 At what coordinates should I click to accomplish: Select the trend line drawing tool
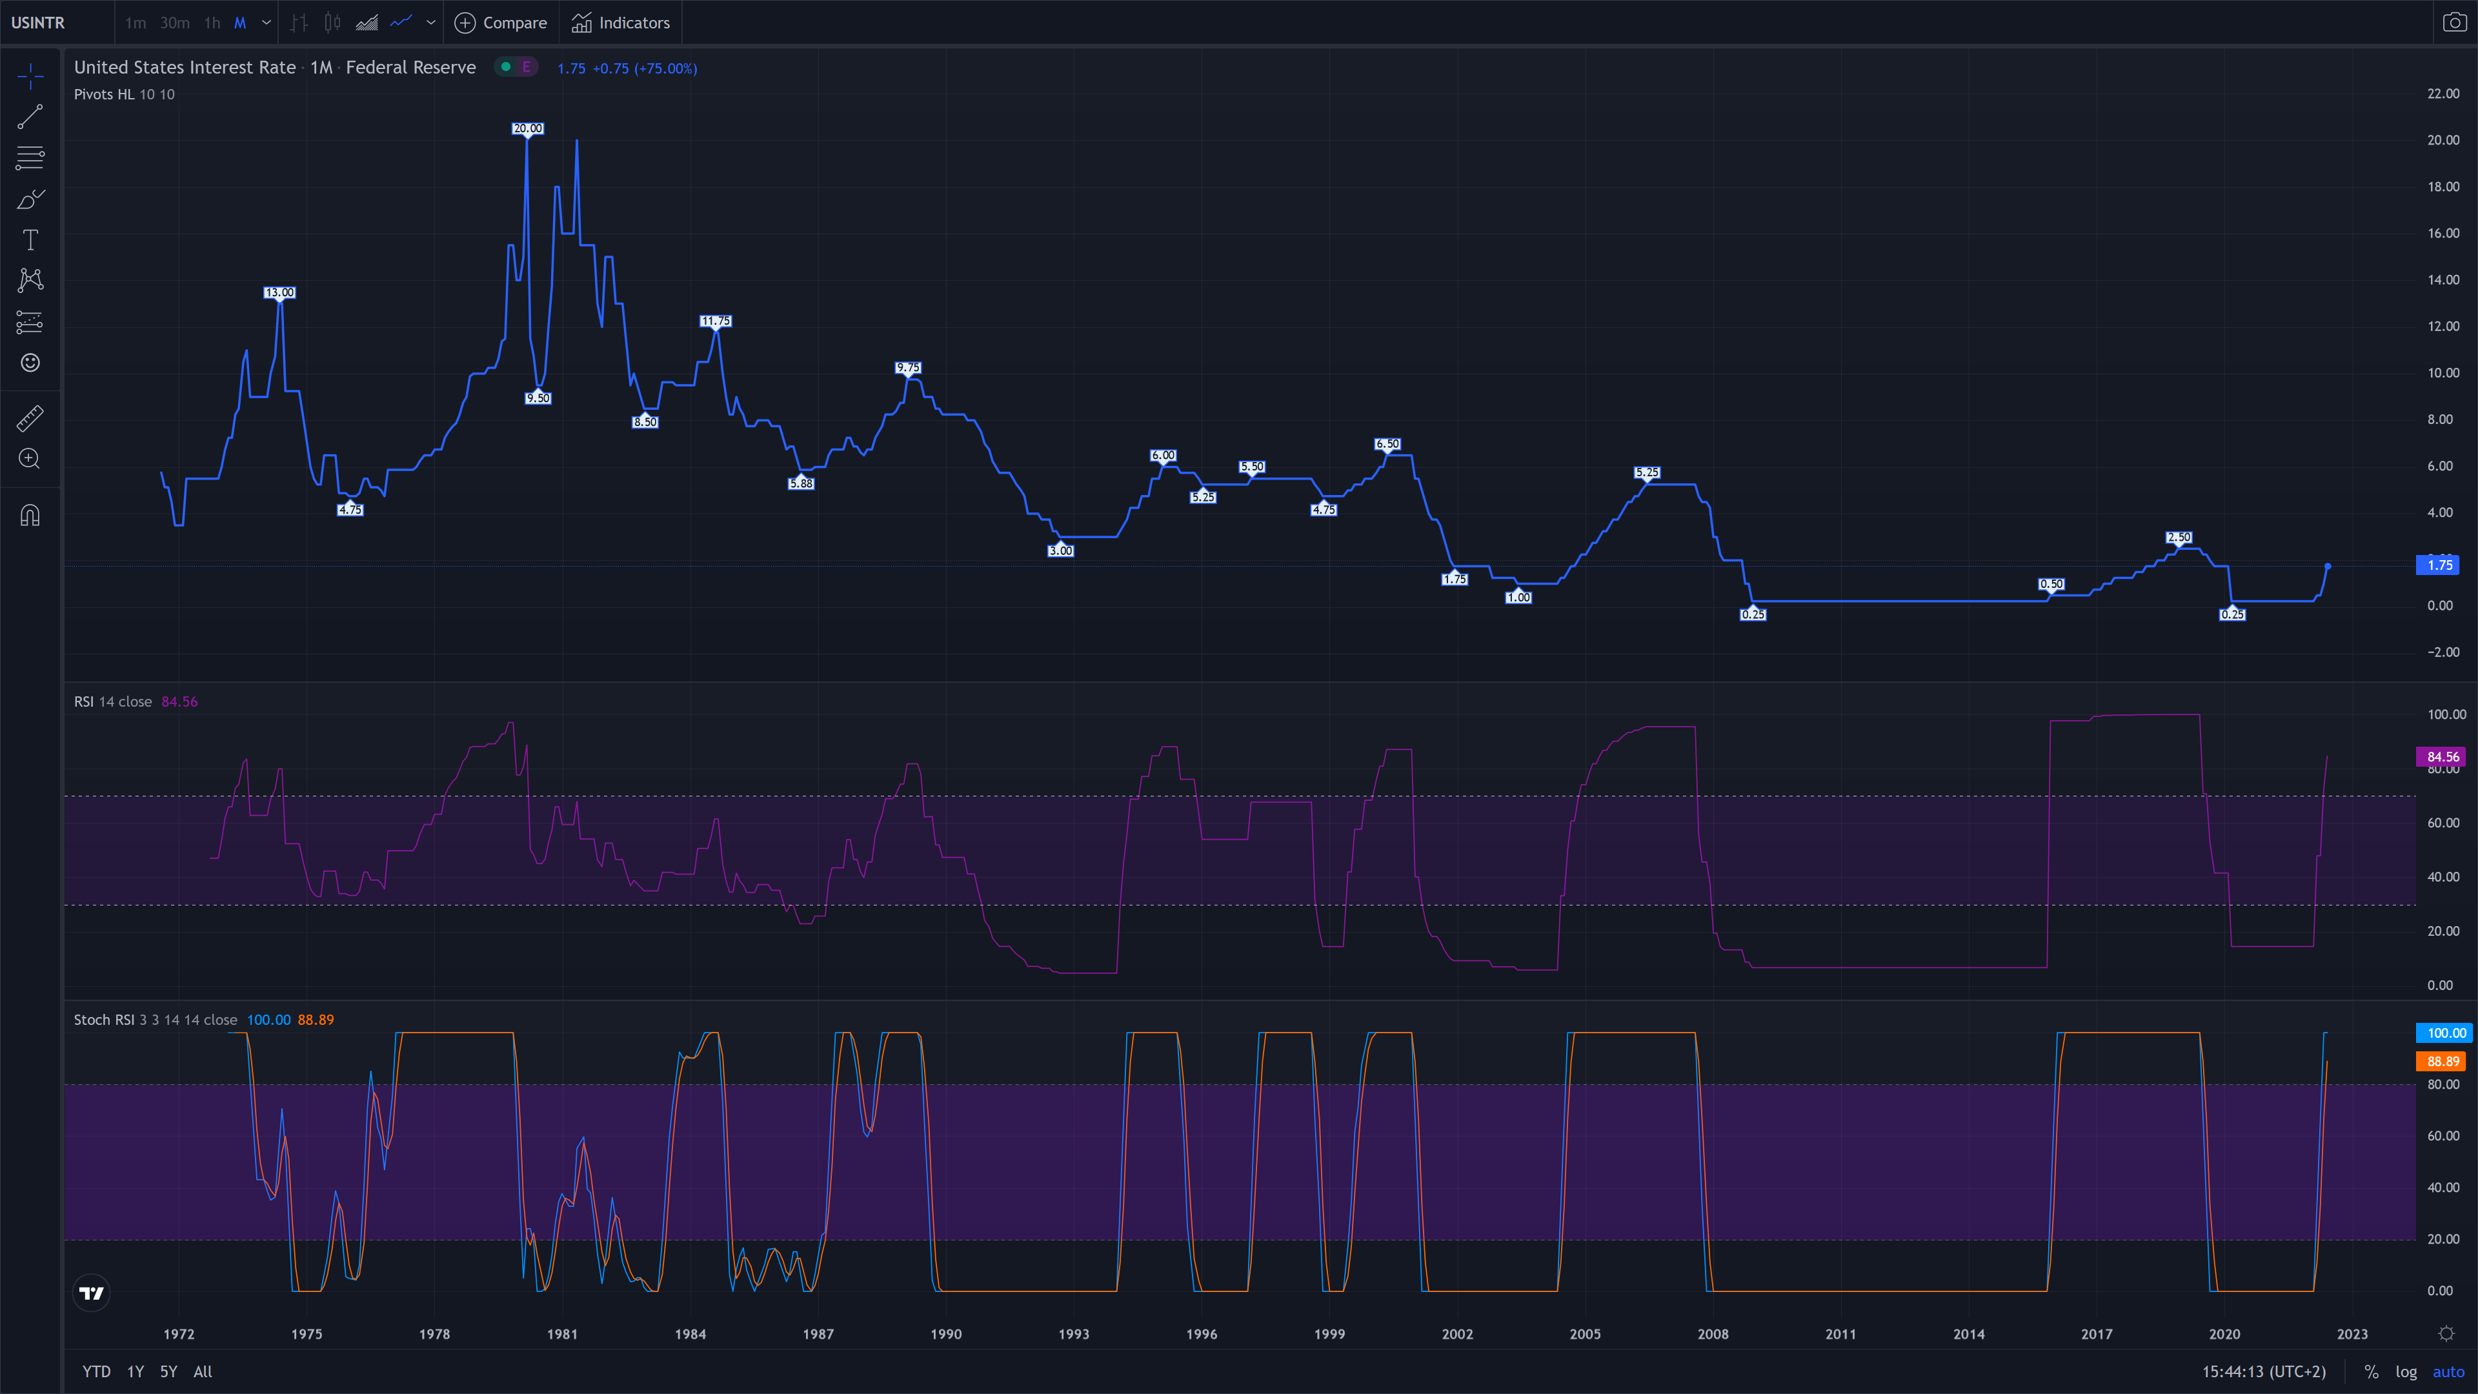pyautogui.click(x=30, y=117)
